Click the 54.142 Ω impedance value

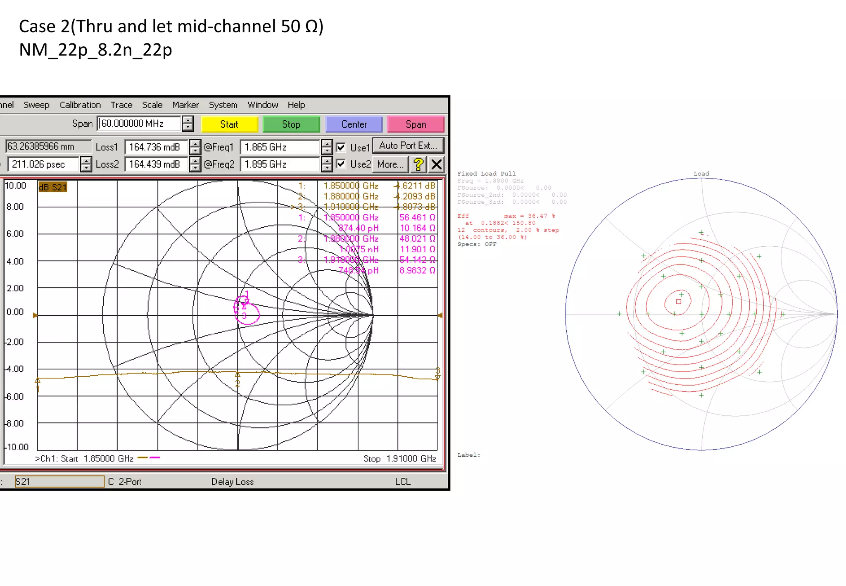tap(417, 260)
